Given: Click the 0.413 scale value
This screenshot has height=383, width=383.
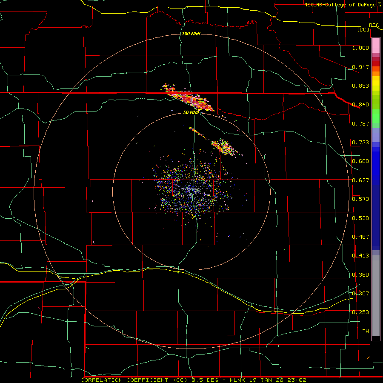Looking at the screenshot, I should [360, 256].
